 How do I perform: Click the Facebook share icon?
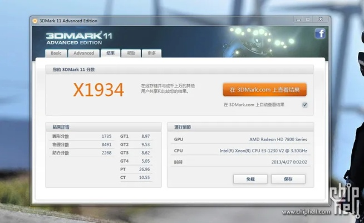[x=320, y=34]
